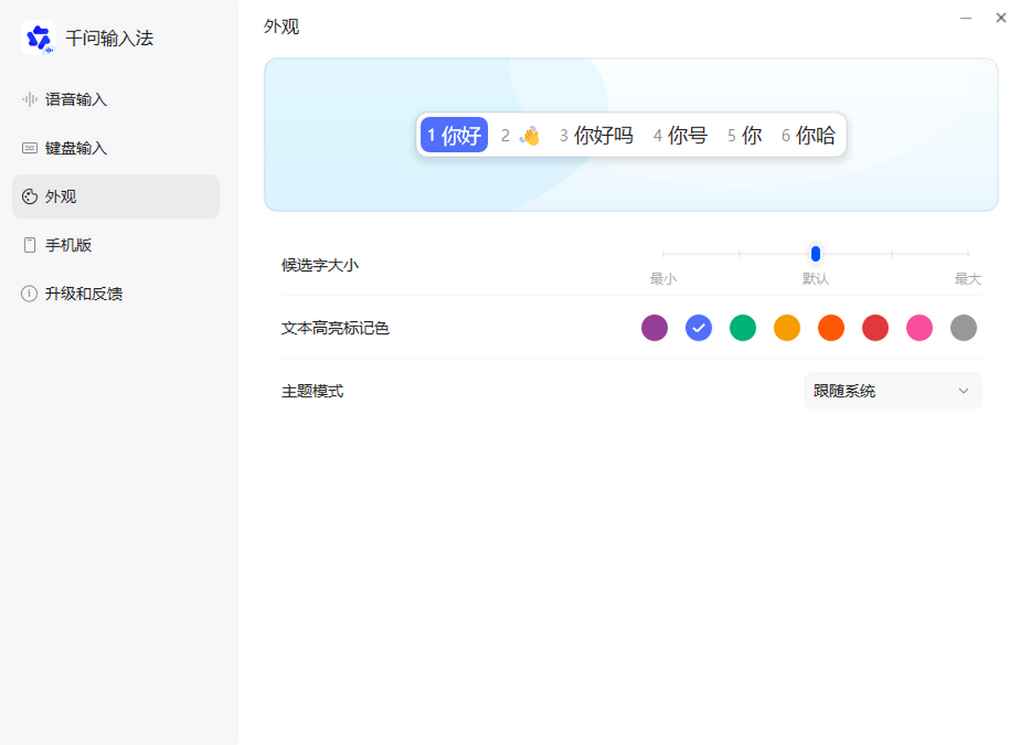
Task: Set candidate size to 最大 tick
Action: [968, 253]
